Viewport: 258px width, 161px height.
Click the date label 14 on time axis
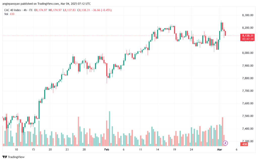click(x=157, y=149)
